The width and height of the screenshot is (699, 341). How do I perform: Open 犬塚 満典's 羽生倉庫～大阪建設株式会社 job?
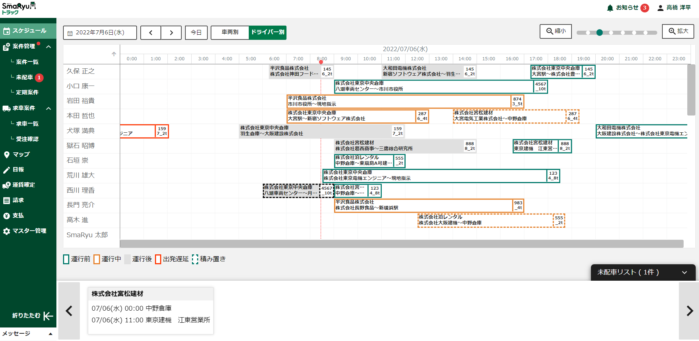tap(322, 131)
